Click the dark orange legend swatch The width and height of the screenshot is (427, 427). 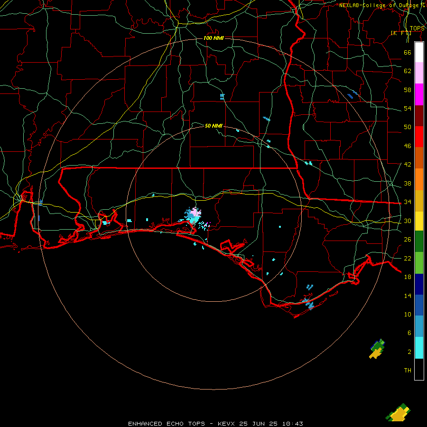pyautogui.click(x=419, y=158)
